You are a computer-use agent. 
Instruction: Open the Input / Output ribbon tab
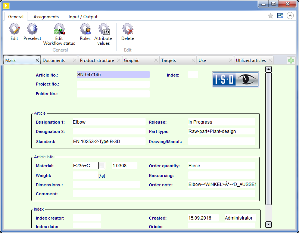[x=83, y=17]
